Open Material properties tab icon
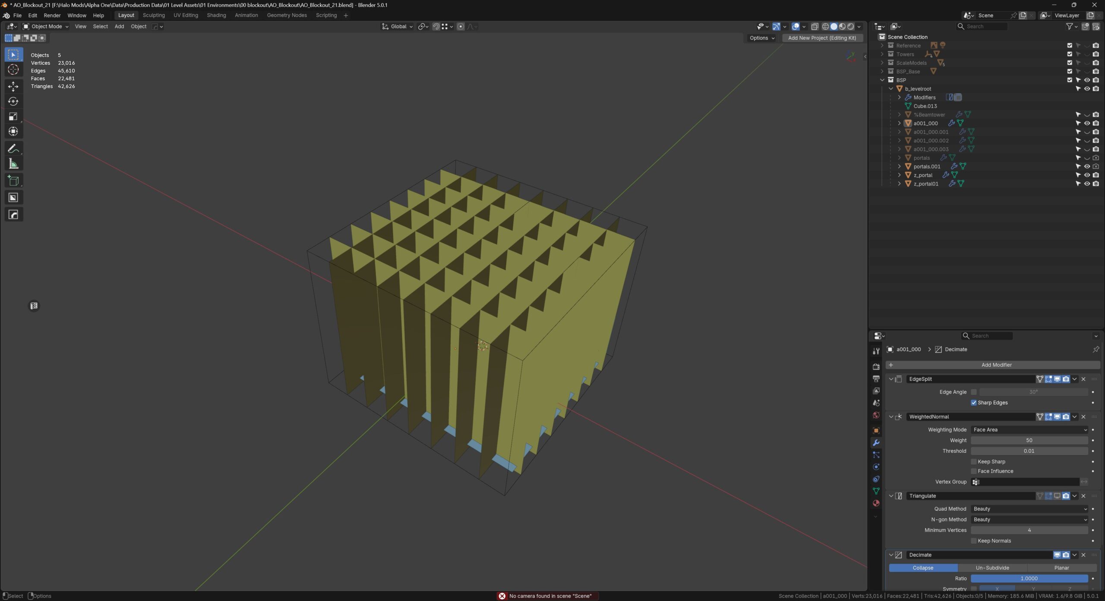Screen dimensions: 1105x601 tap(876, 503)
